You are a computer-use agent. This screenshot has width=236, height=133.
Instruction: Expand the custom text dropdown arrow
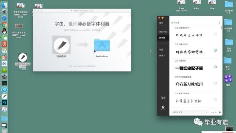(x=206, y=112)
